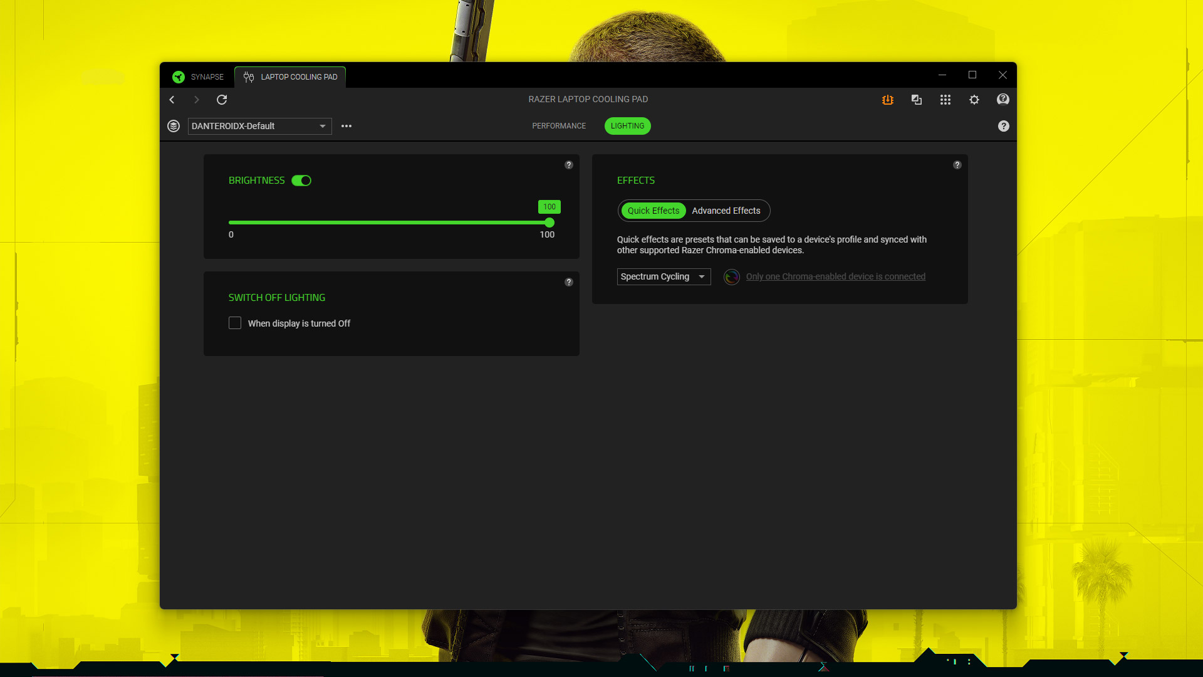Close the Synapse window
This screenshot has height=677, width=1203.
pyautogui.click(x=1002, y=75)
